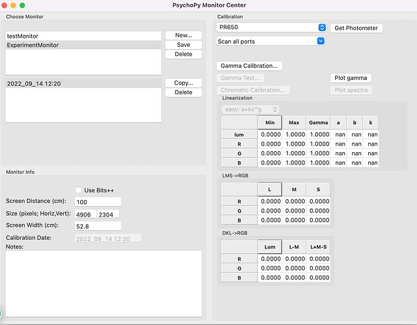
Task: Select the lum row k cell
Action: point(371,135)
